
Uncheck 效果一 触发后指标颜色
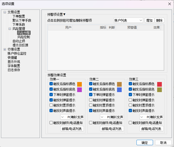[51, 84]
